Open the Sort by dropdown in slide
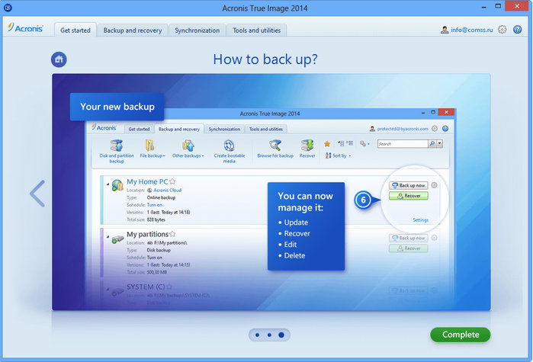 tap(338, 155)
